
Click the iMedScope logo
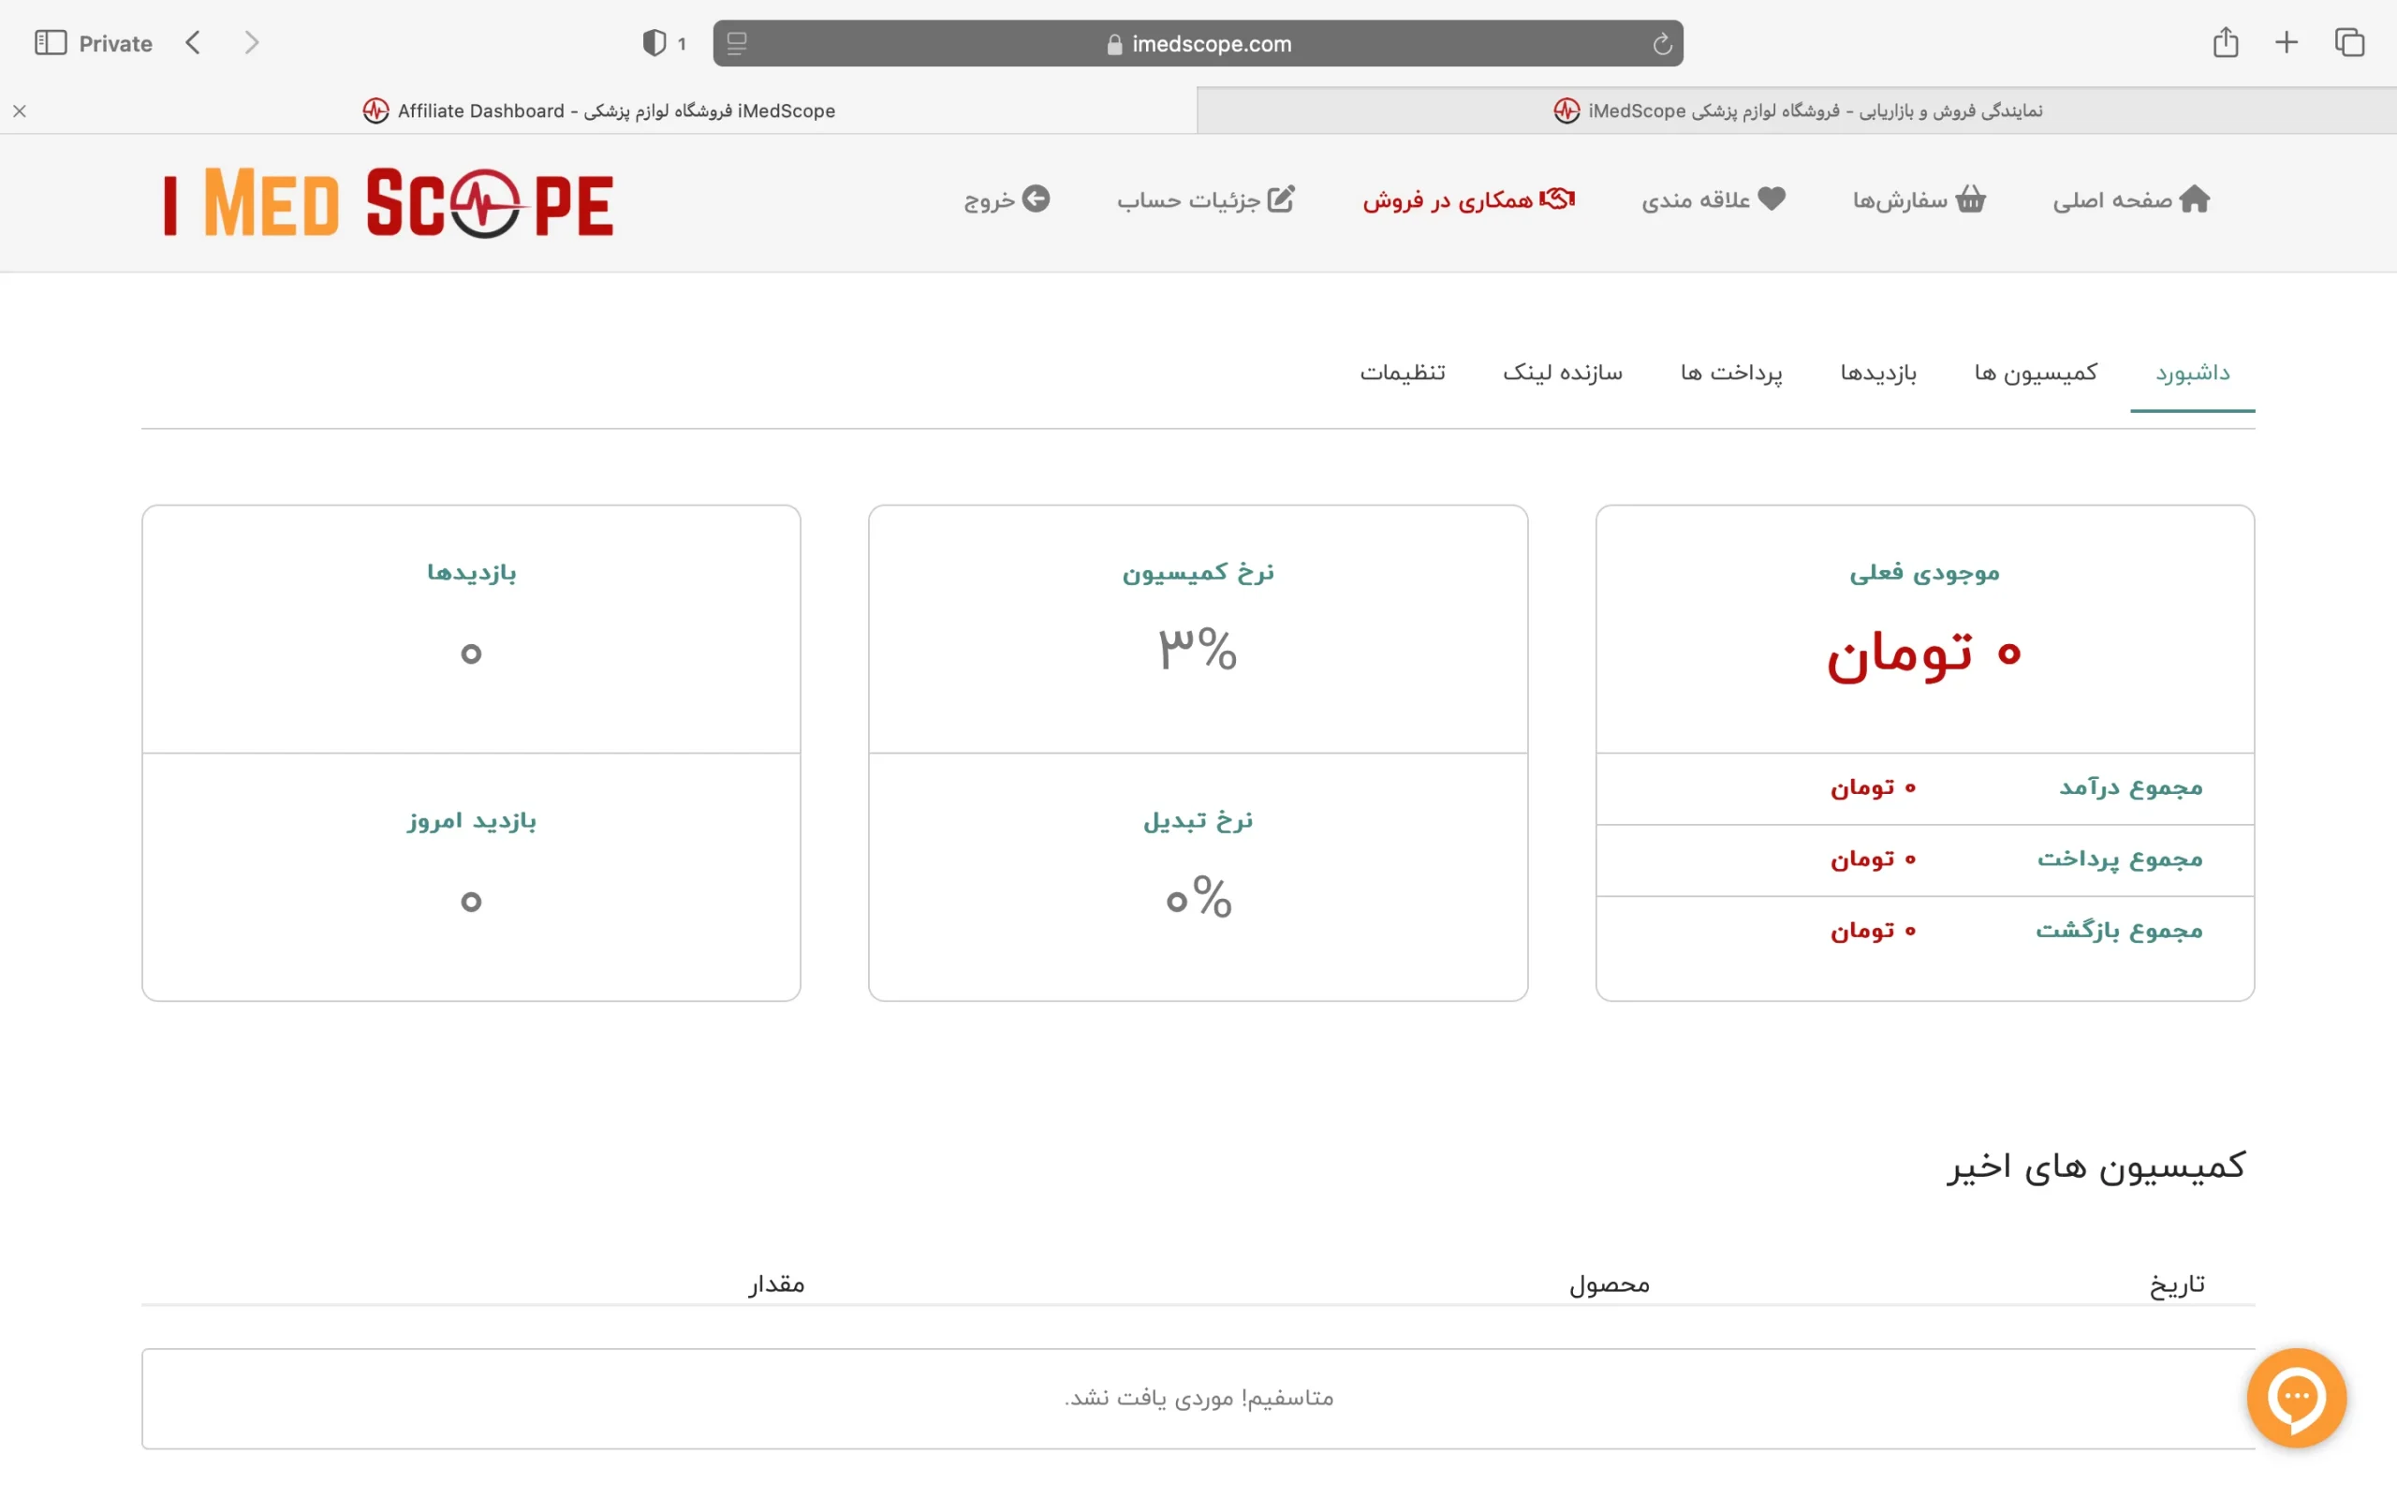pyautogui.click(x=389, y=202)
